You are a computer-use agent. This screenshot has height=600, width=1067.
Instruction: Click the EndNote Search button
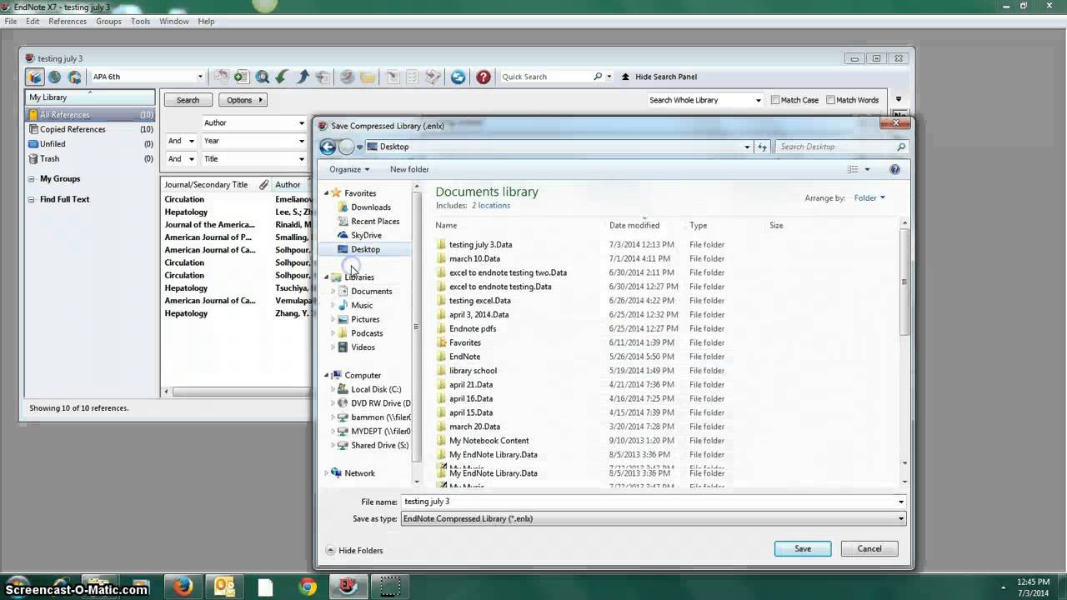pos(188,100)
